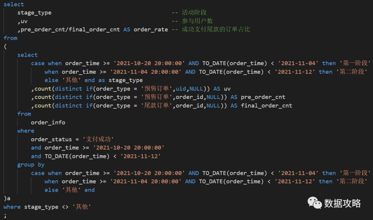
Task: Click the order_rate alias
Action: pyautogui.click(x=151, y=29)
